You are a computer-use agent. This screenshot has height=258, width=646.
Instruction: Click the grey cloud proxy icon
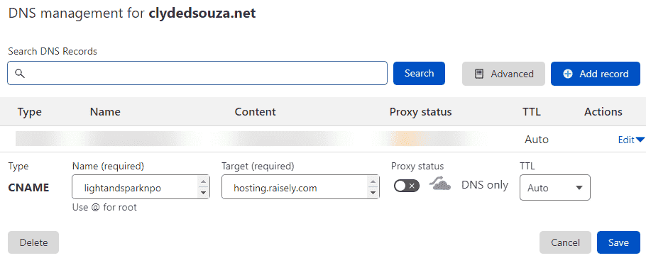[x=439, y=184]
